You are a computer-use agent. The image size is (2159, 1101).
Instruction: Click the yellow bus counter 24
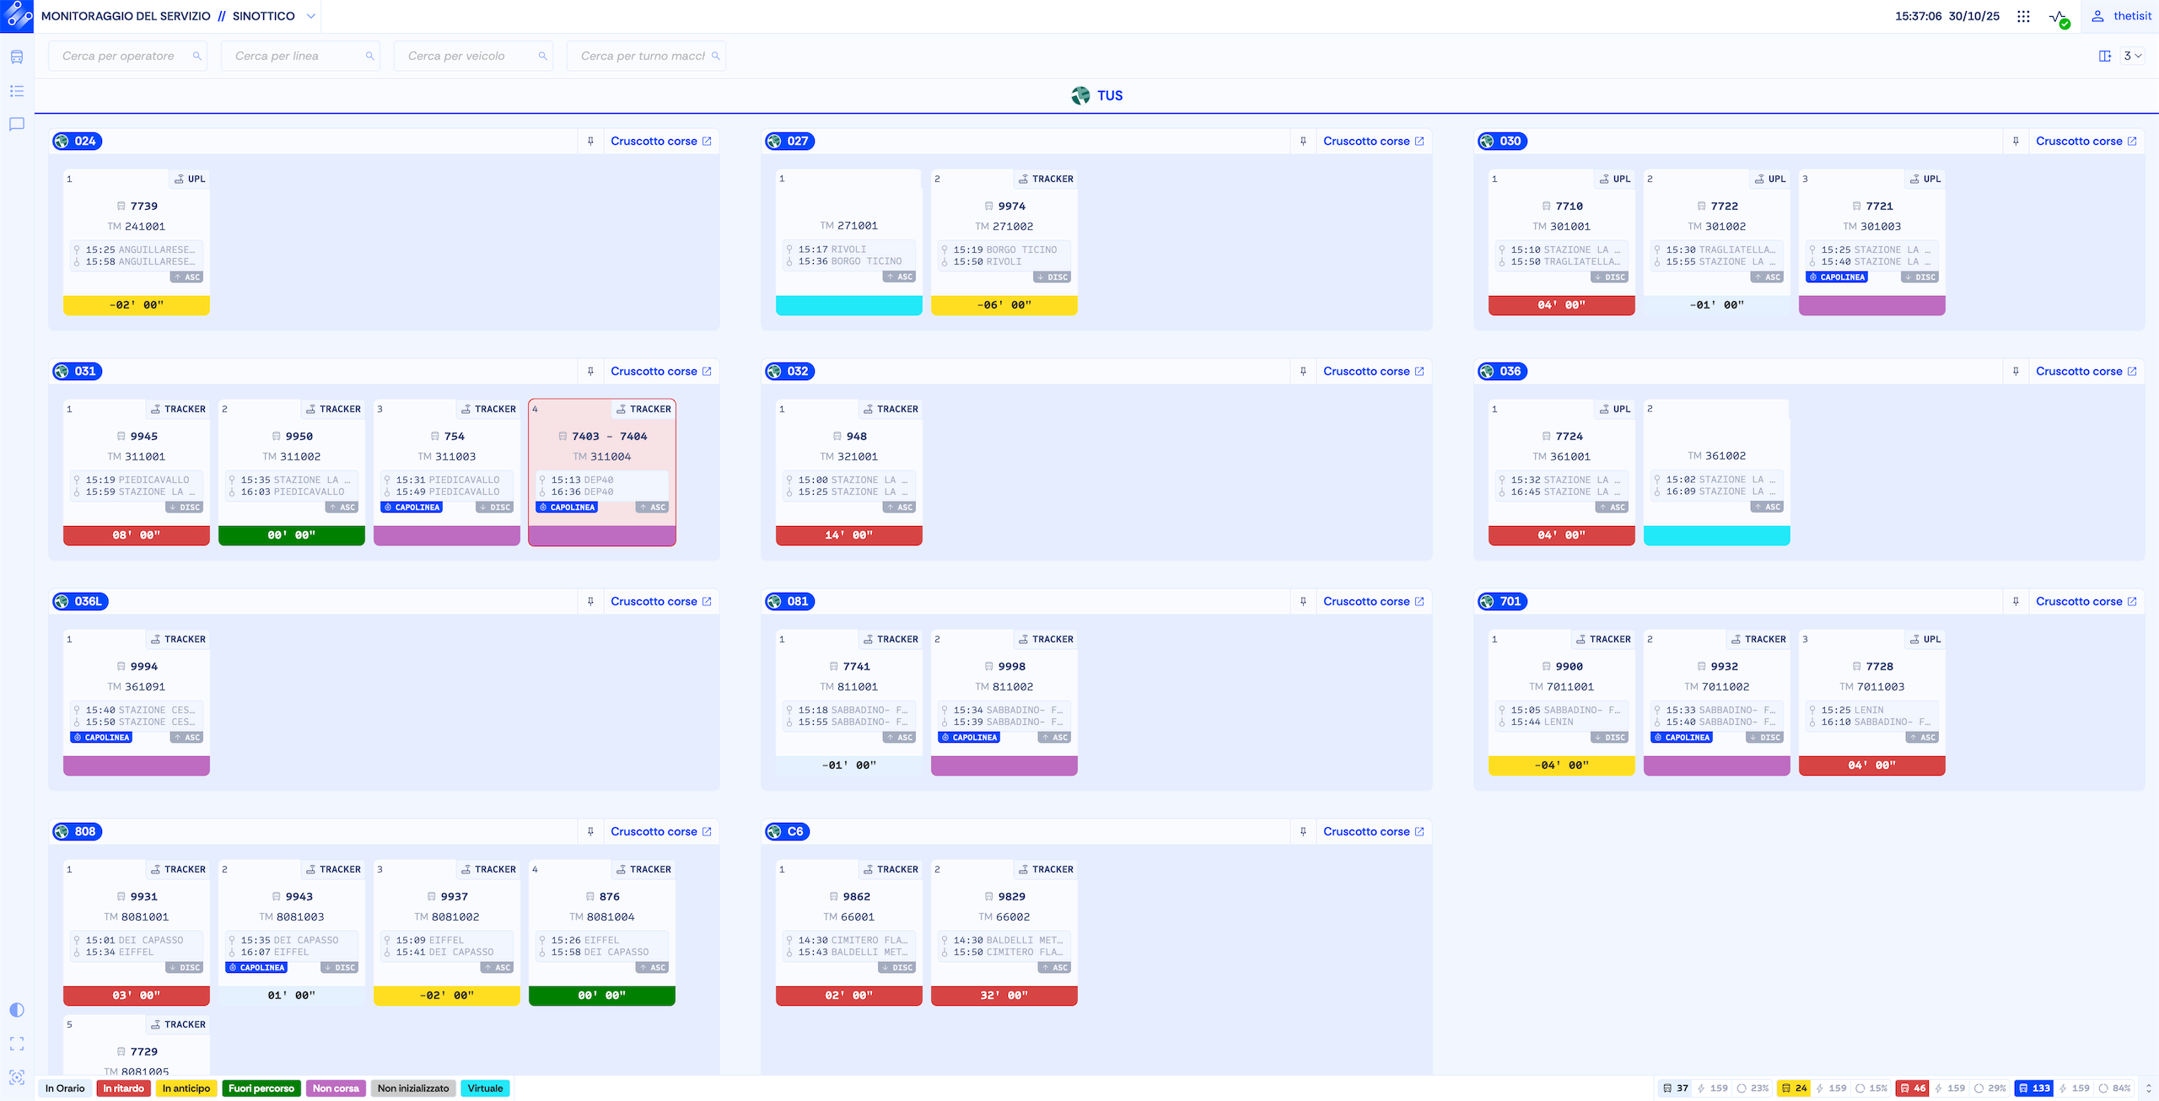pyautogui.click(x=1794, y=1088)
